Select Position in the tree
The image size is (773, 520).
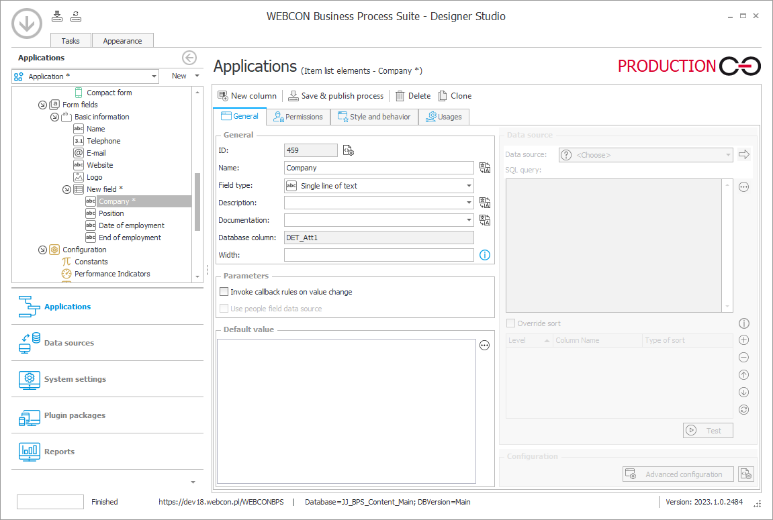[x=111, y=214]
